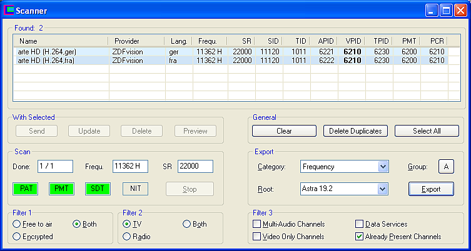Select the Free to air radio option
Screen dimensions: 471x251
(17, 224)
